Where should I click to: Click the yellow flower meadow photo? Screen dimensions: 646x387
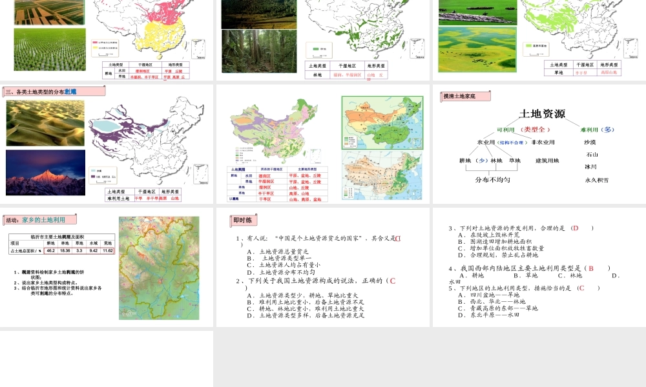[x=477, y=50]
